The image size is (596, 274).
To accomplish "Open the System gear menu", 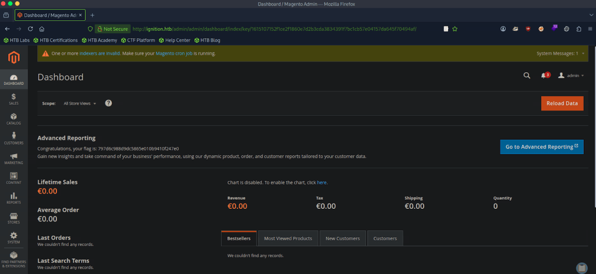I will (13, 237).
